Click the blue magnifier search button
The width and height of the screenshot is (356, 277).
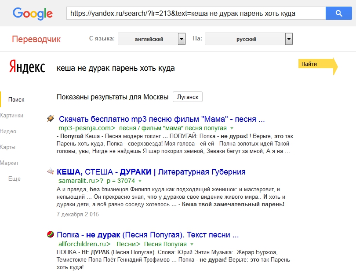tap(339, 13)
